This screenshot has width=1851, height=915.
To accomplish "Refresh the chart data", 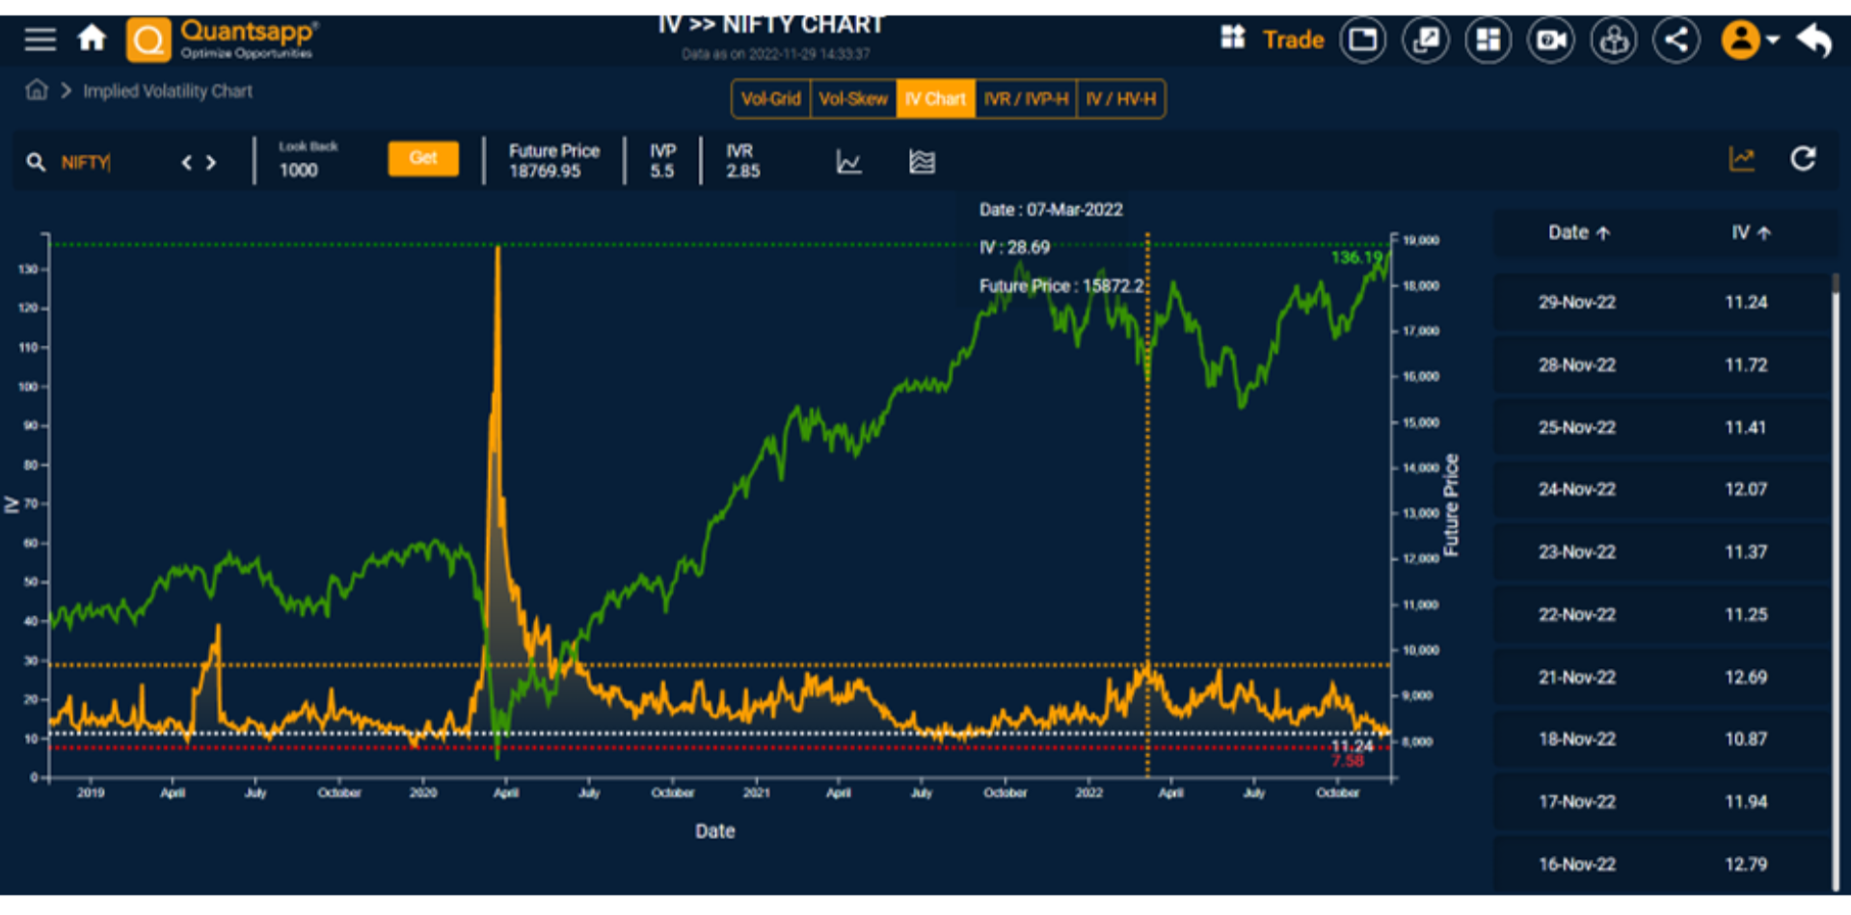I will pos(1803,159).
